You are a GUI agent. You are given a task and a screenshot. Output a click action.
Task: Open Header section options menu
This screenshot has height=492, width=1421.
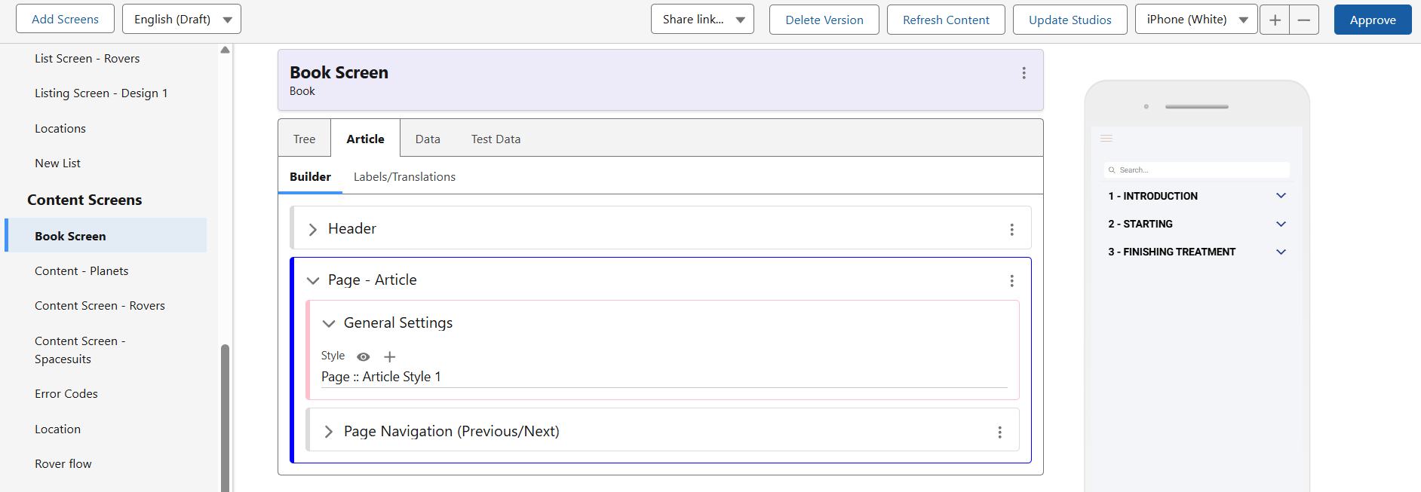[x=1011, y=230]
